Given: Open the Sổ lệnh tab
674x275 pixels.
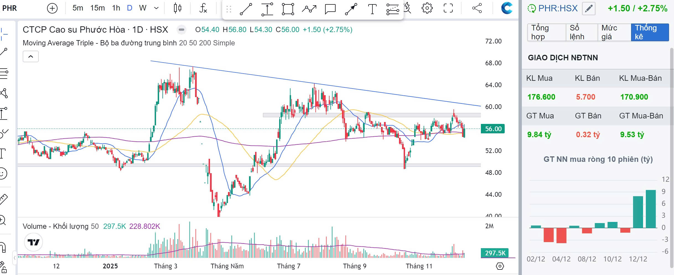Looking at the screenshot, I should [x=581, y=32].
